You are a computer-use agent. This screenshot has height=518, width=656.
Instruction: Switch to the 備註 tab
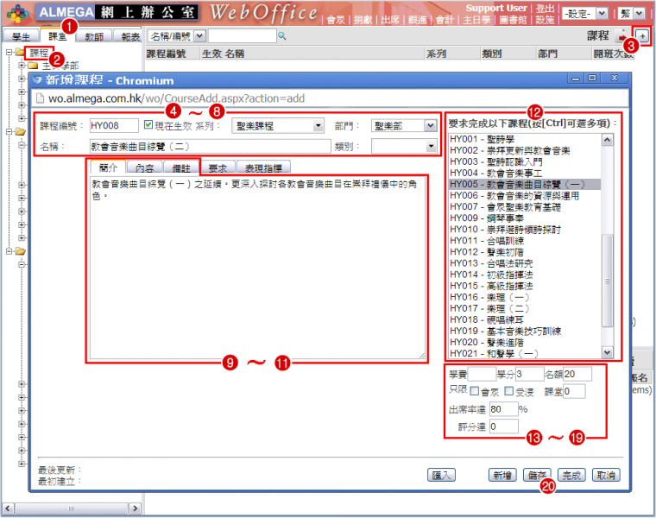(181, 167)
